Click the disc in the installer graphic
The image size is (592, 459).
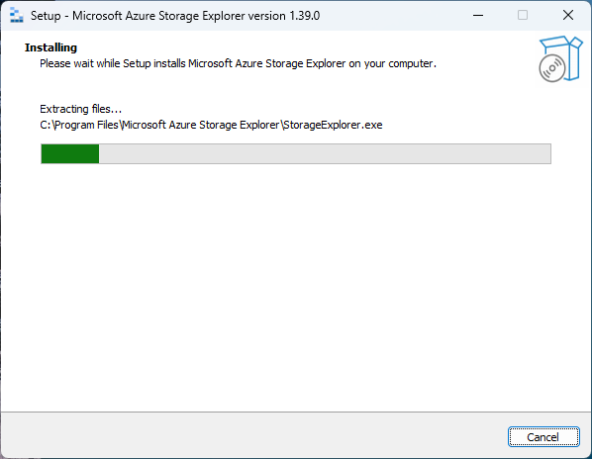click(552, 68)
